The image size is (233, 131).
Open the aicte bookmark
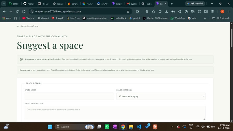[x=192, y=18]
